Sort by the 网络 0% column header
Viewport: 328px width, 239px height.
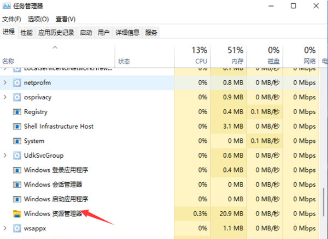pyautogui.click(x=301, y=56)
